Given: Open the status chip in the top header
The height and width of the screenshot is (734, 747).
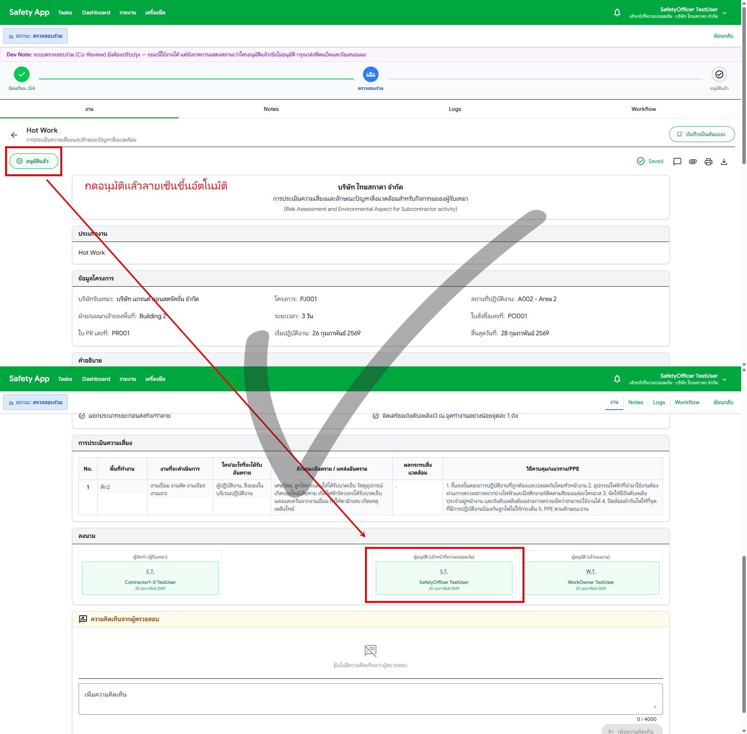Looking at the screenshot, I should tap(35, 36).
